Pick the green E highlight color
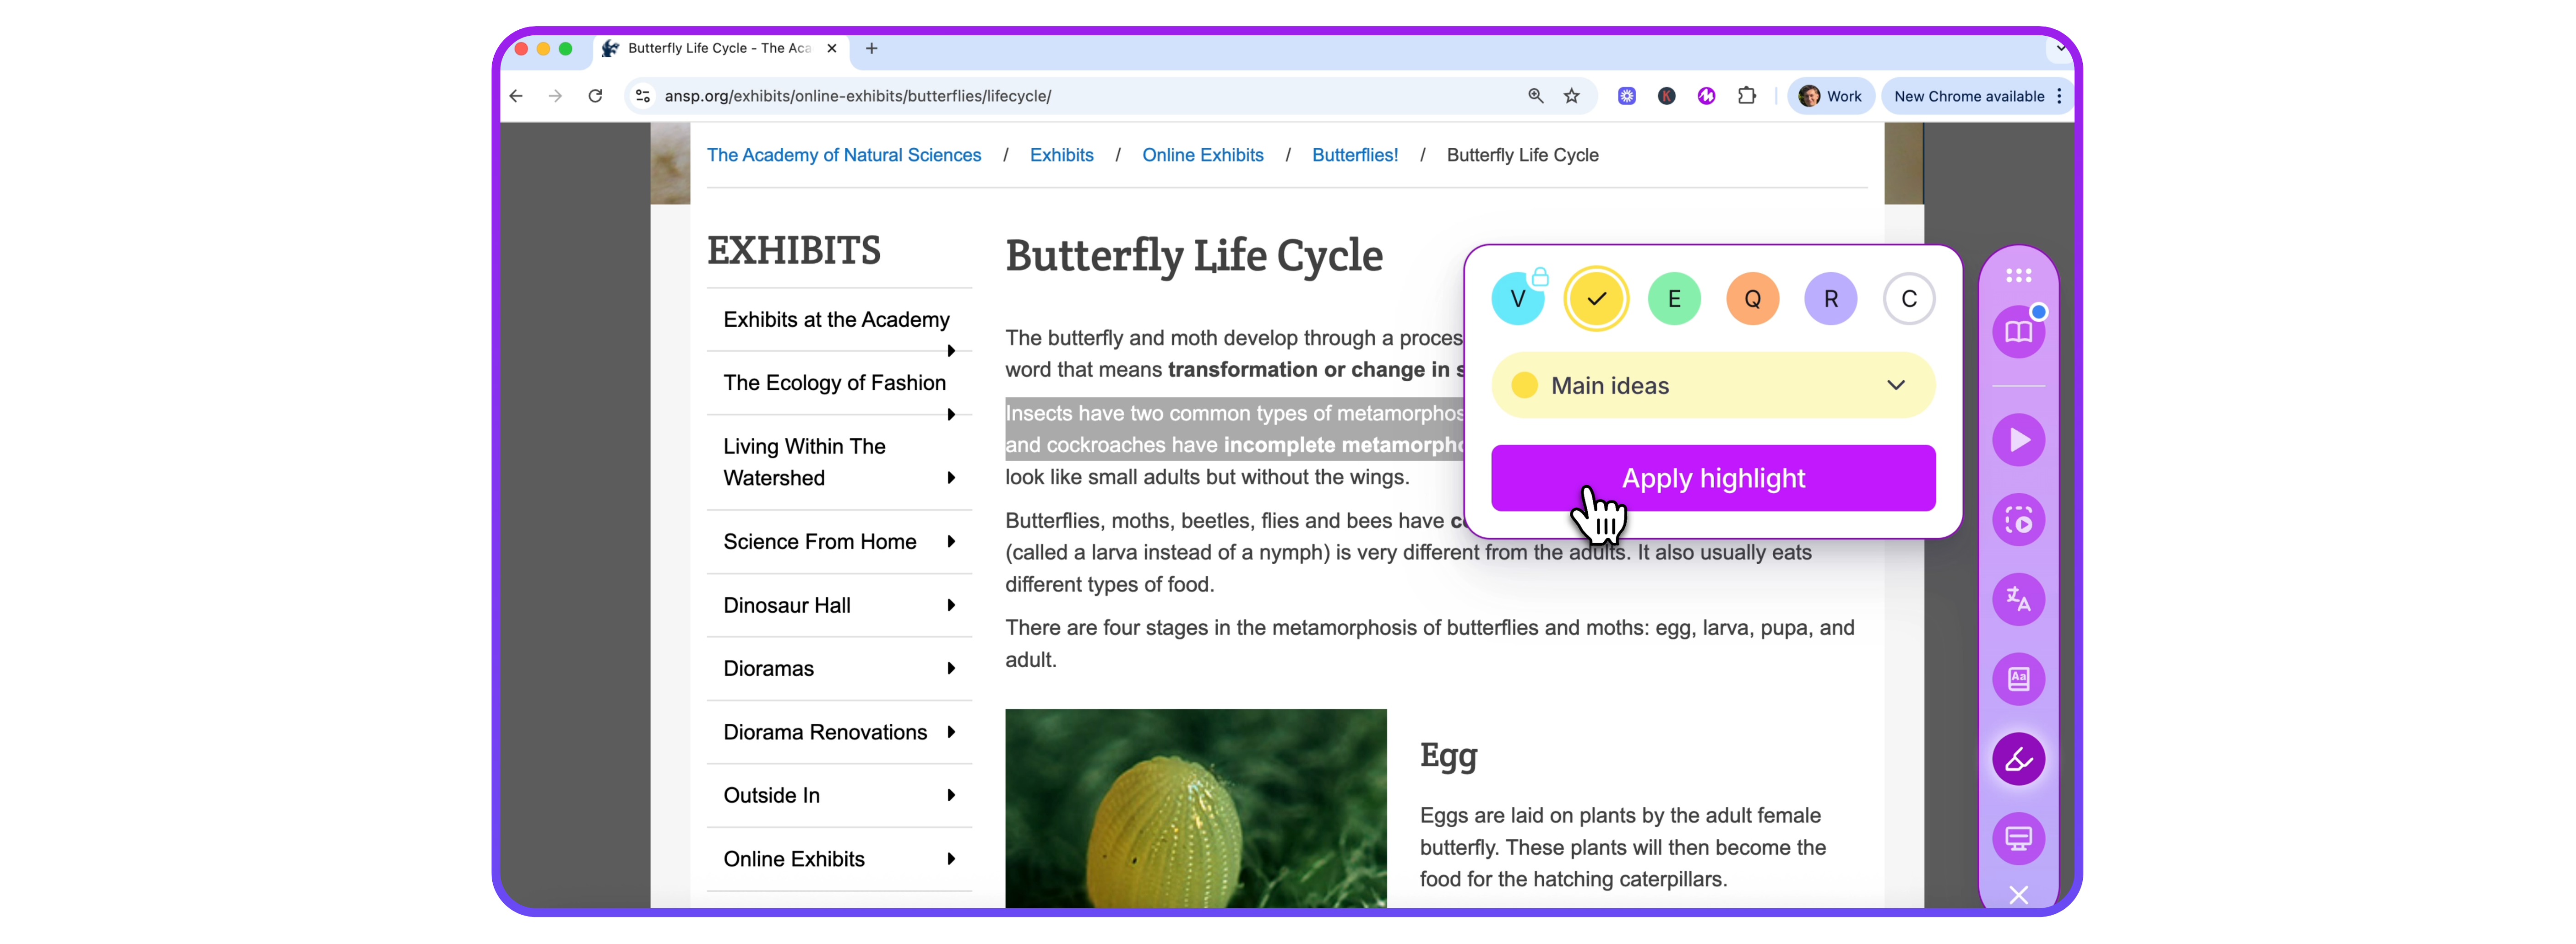Viewport: 2576px width, 944px height. tap(1674, 299)
